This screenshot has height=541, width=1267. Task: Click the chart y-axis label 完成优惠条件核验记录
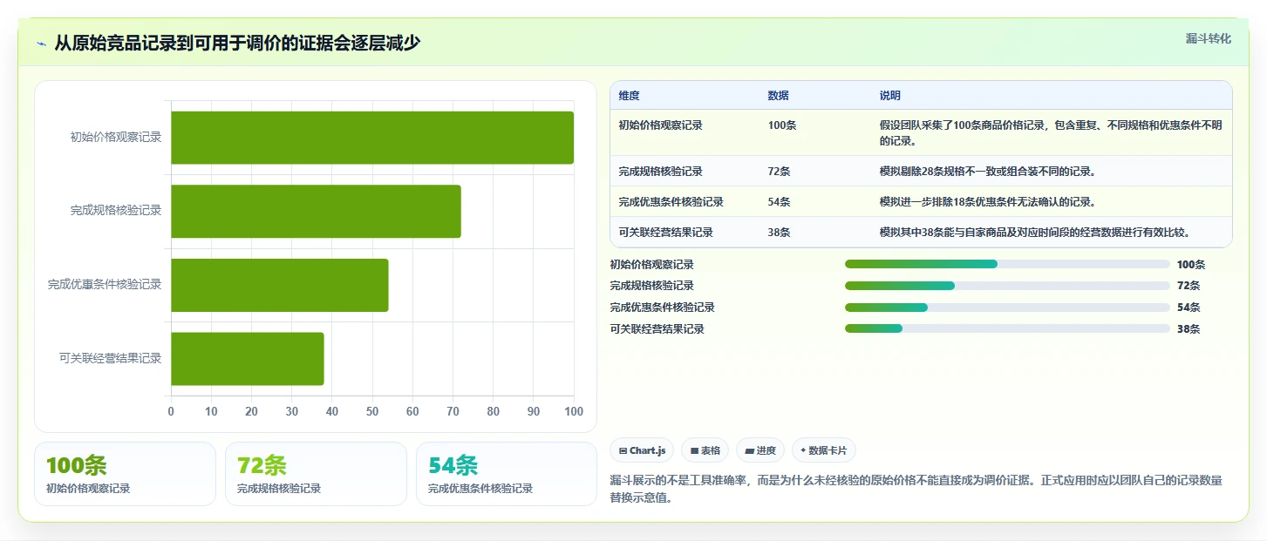coord(105,285)
